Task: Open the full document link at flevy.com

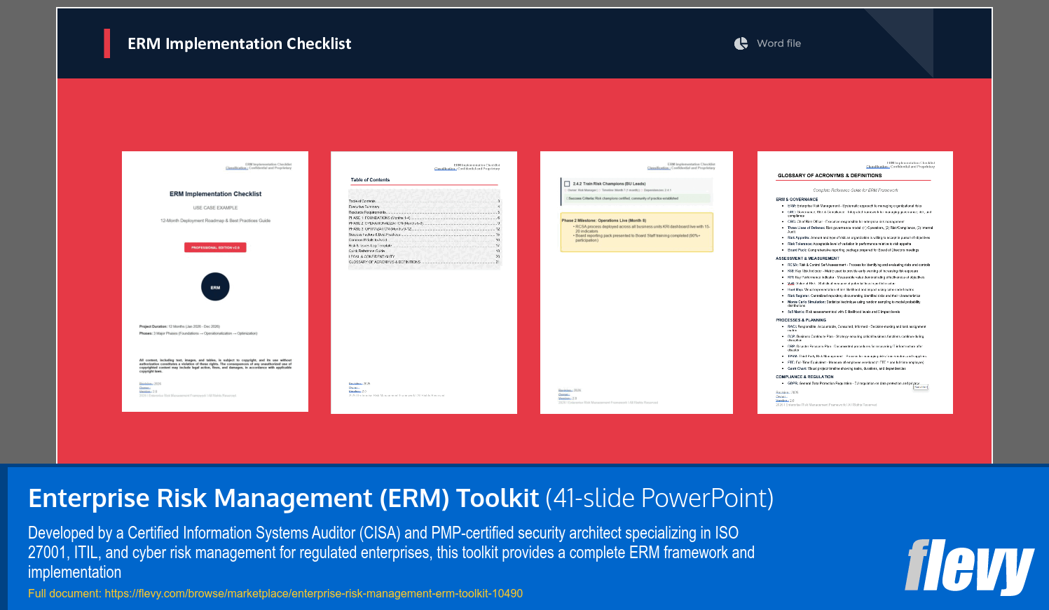Action: pos(313,594)
